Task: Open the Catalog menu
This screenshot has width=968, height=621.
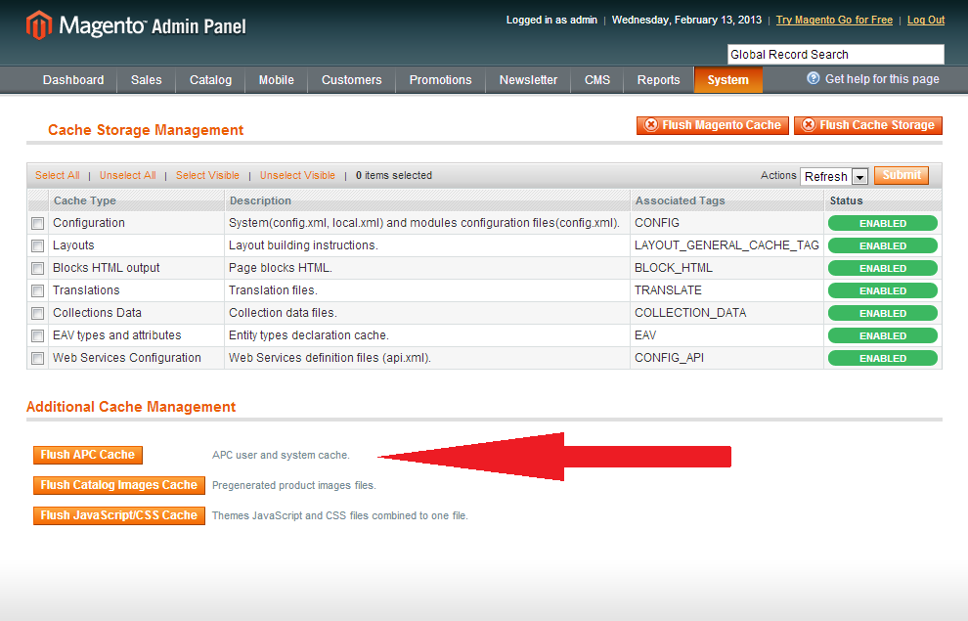Action: point(210,80)
